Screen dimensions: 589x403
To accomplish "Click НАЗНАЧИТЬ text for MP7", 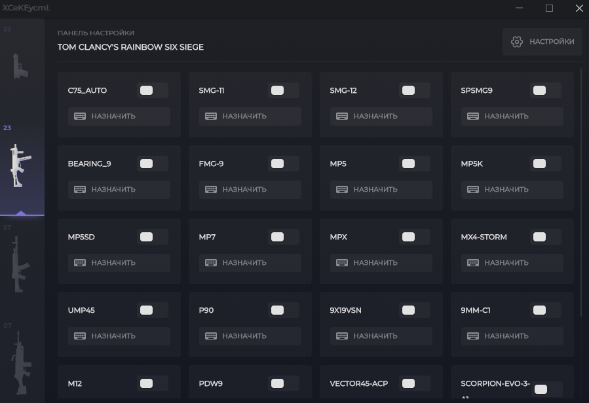I will [x=244, y=262].
